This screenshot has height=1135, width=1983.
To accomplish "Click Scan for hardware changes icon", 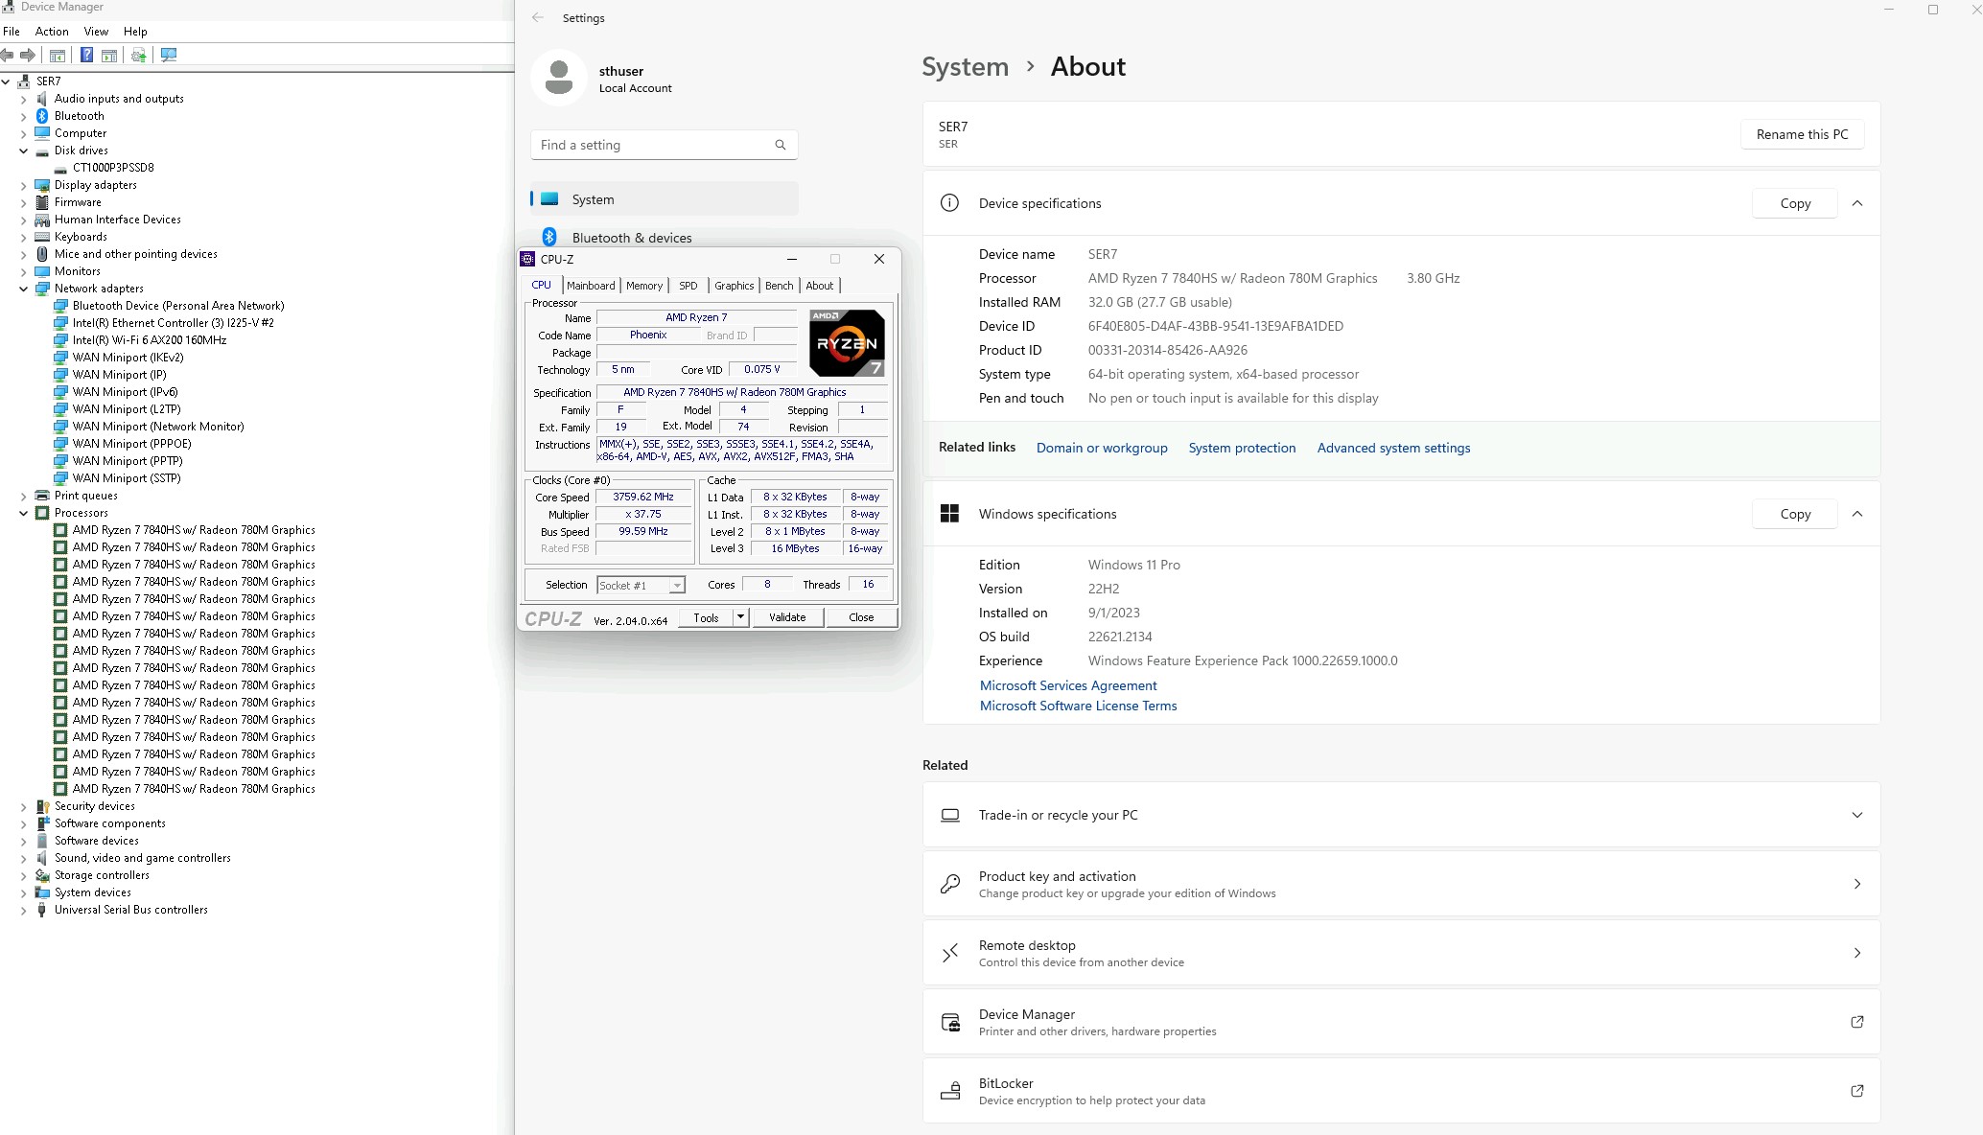I will (169, 56).
